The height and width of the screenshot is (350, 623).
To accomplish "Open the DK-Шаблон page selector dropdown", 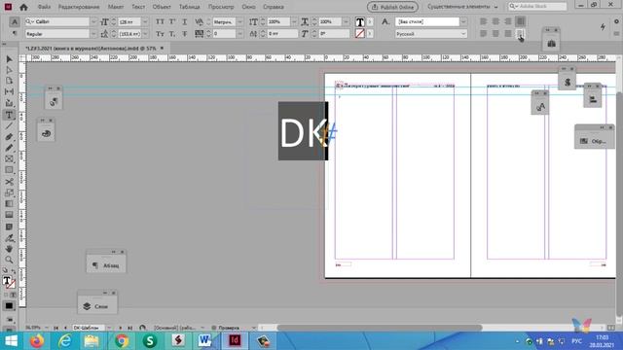I will point(109,328).
